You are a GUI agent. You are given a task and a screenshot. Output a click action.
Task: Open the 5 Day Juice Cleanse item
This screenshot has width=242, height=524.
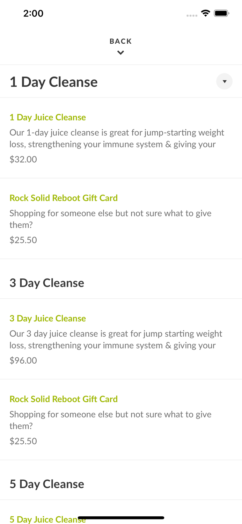[x=42, y=520]
